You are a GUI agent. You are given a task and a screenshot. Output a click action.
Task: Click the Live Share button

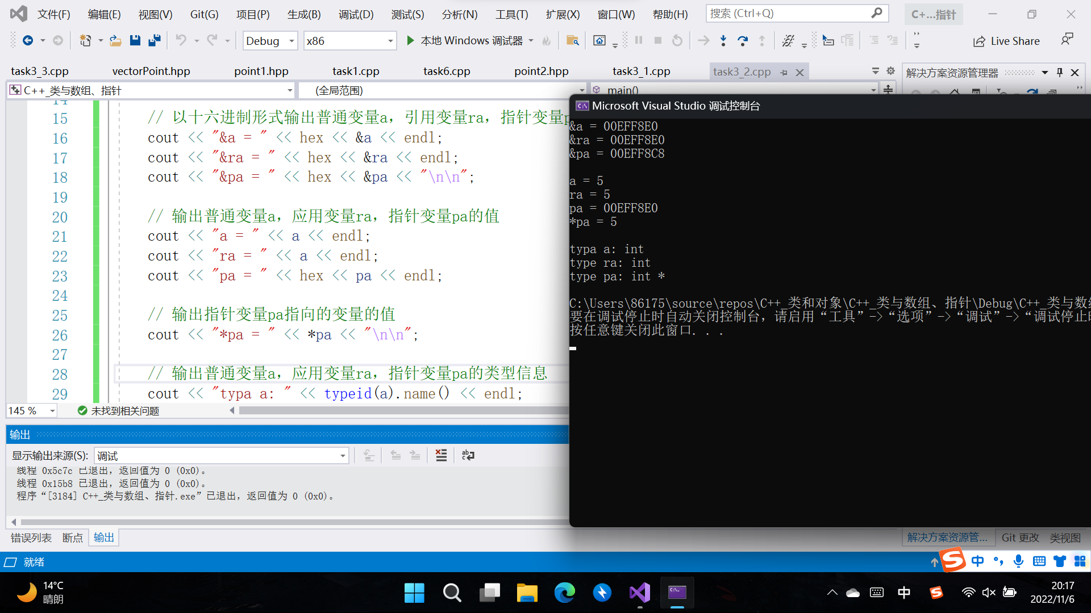tap(1006, 41)
